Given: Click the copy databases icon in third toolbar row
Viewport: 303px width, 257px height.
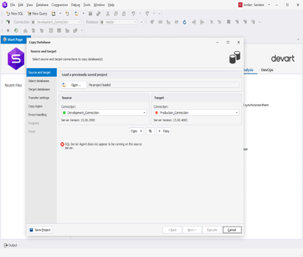Looking at the screenshot, I should click(75, 30).
